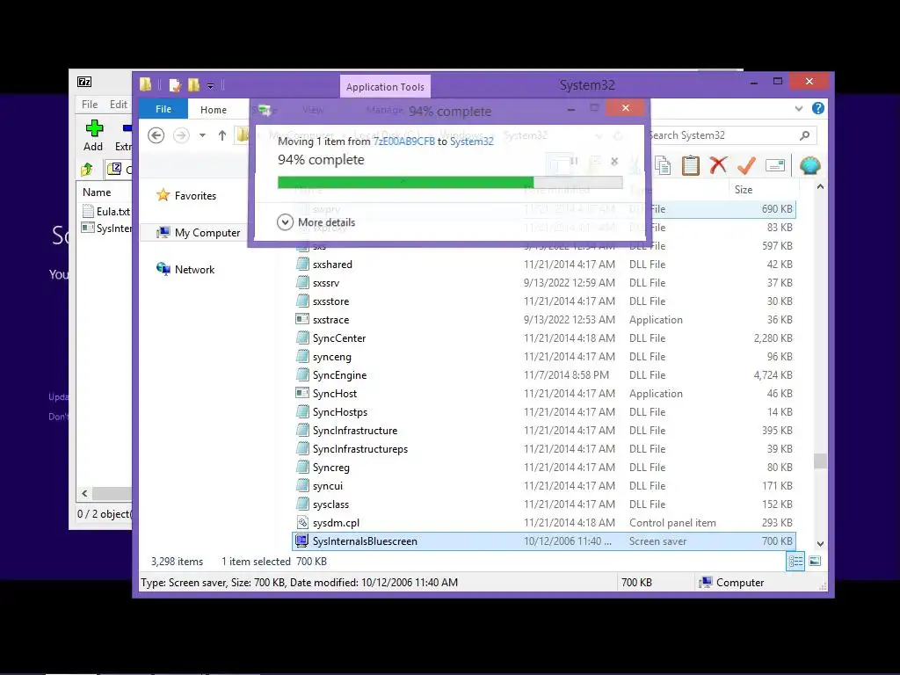Select the sysclass file
Screen dimensions: 900x675
tap(544, 504)
